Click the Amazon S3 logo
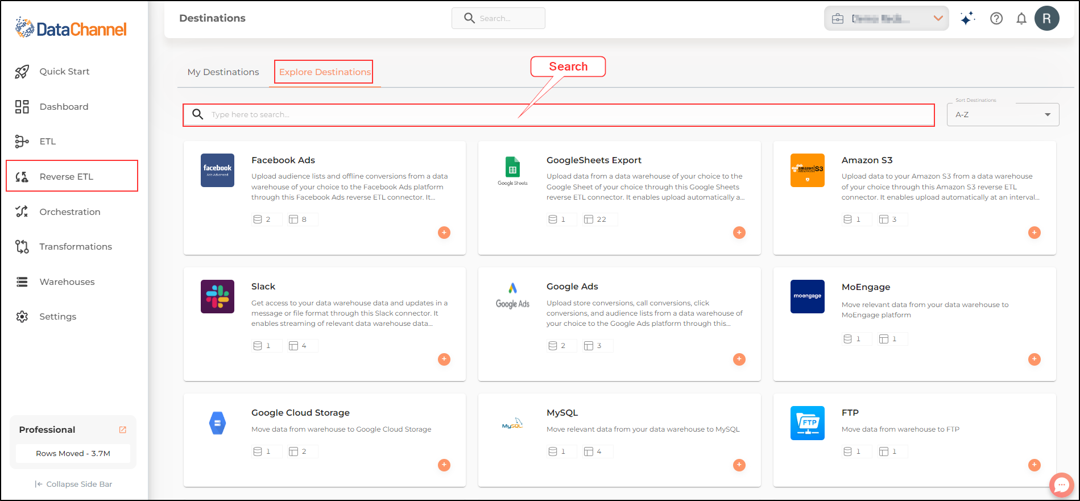 pyautogui.click(x=808, y=170)
